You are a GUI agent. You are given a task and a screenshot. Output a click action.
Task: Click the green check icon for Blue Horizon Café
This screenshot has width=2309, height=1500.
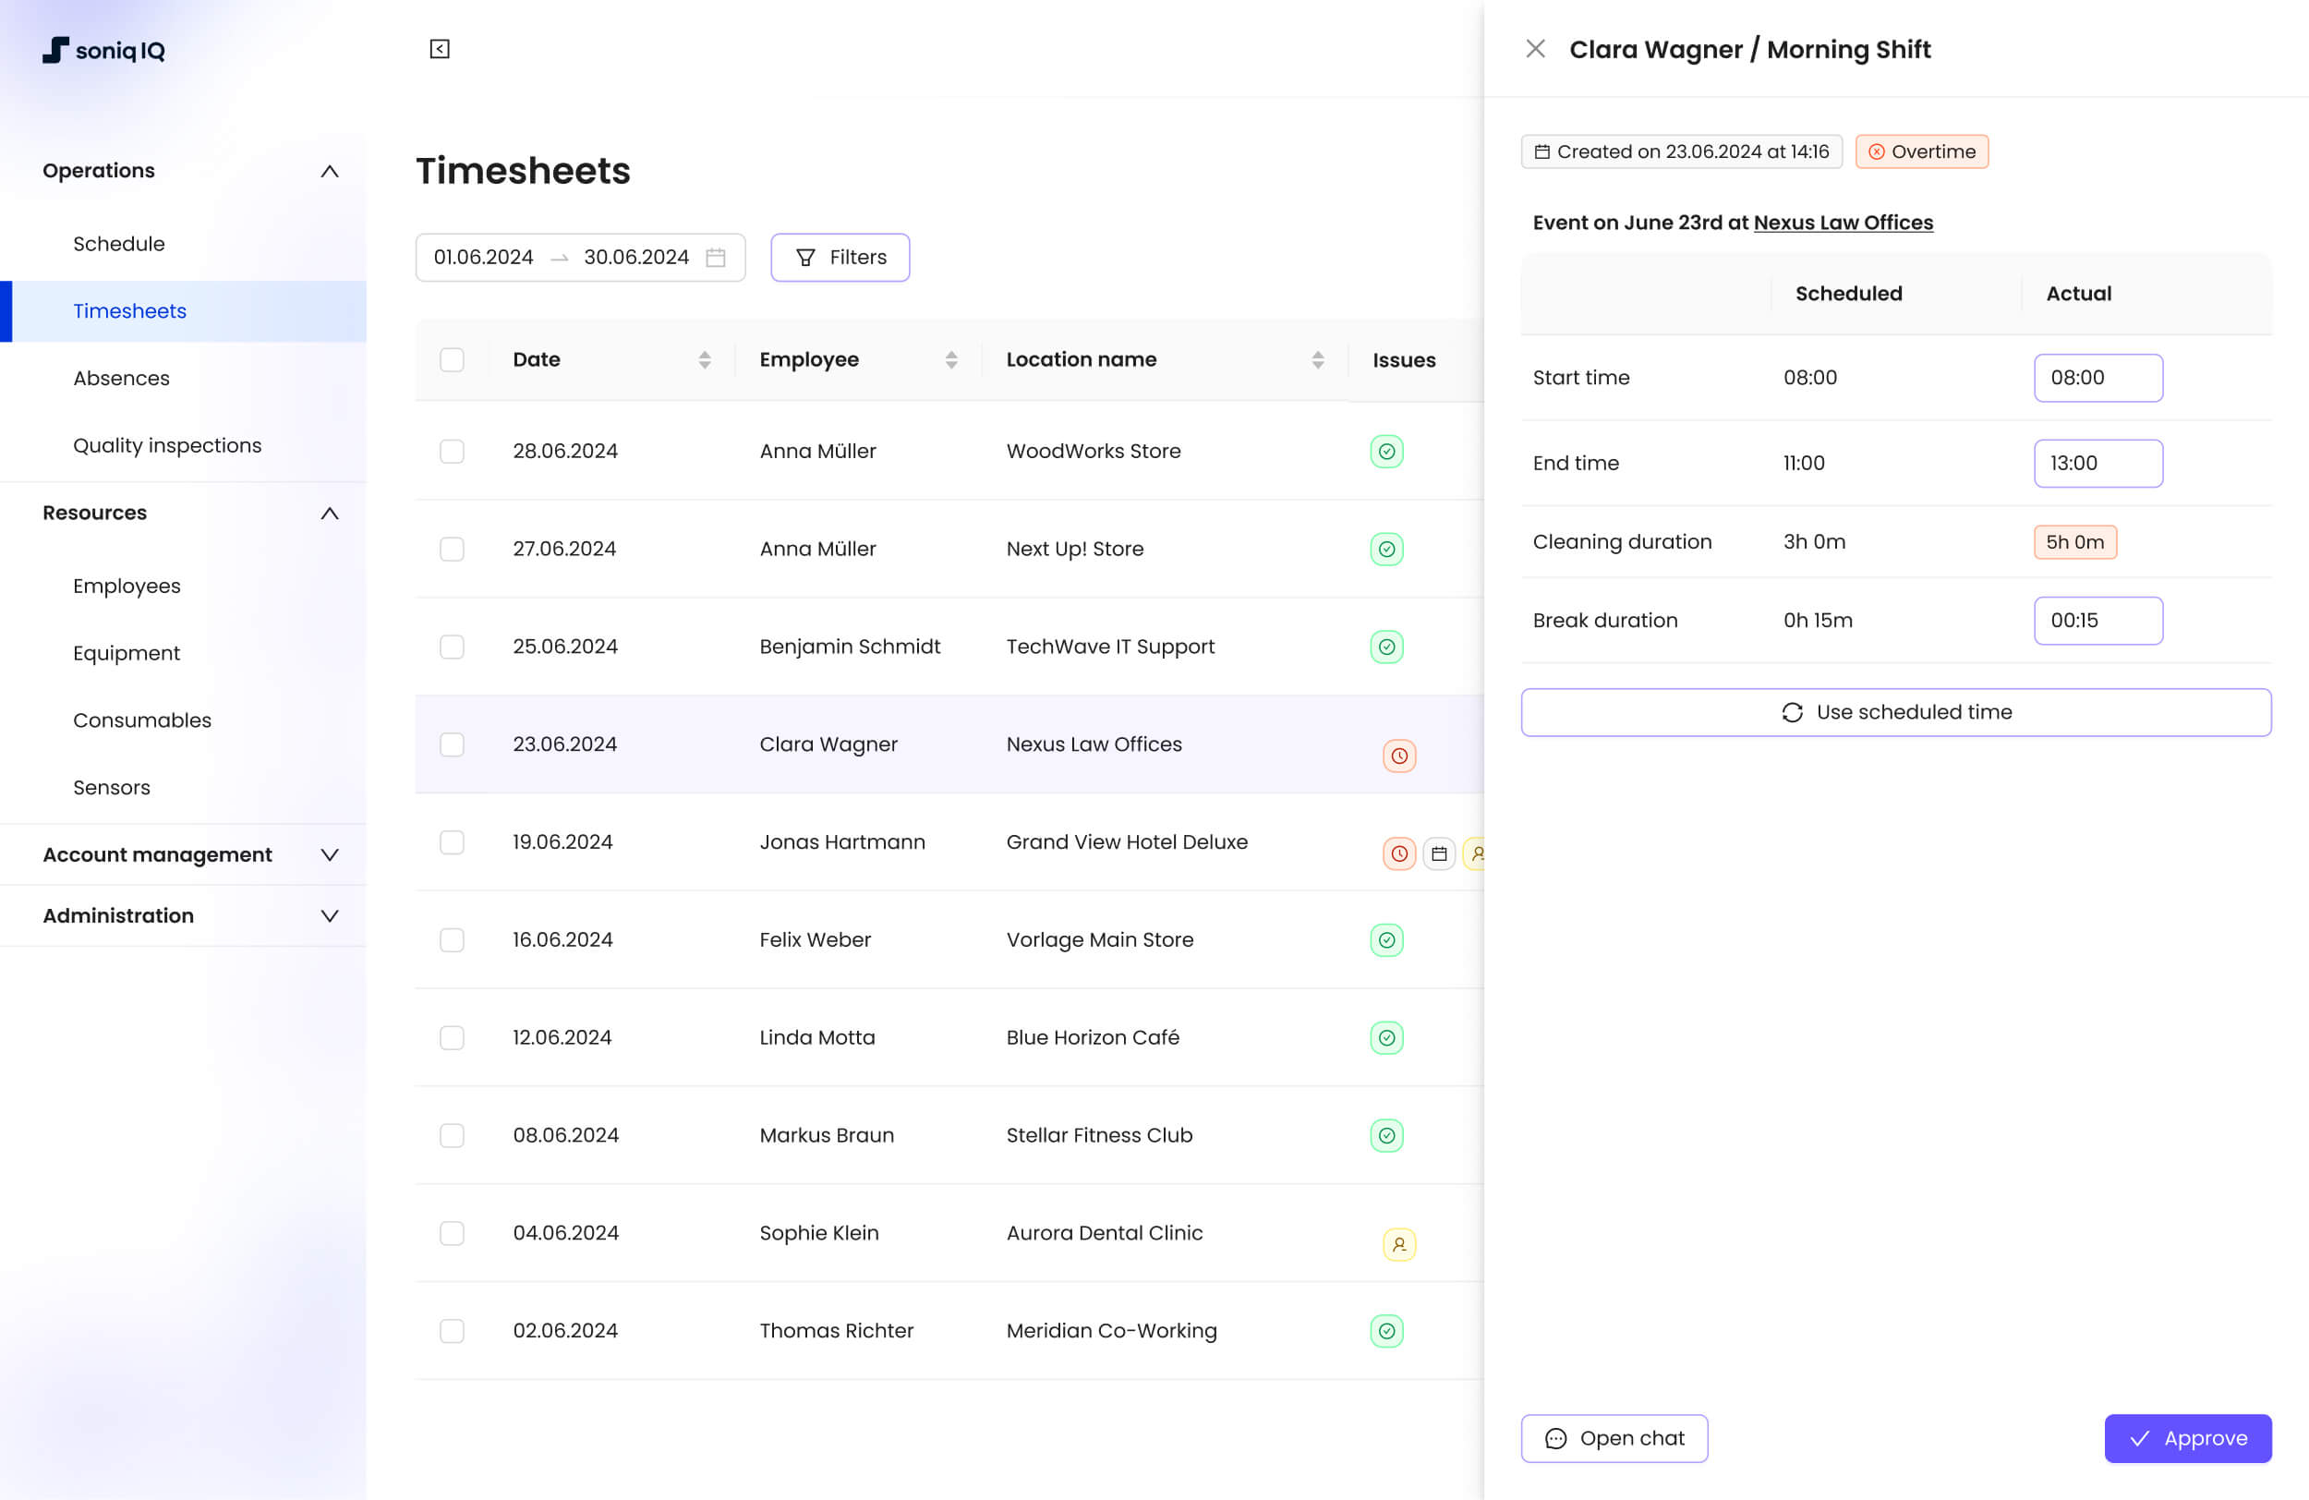(1386, 1038)
